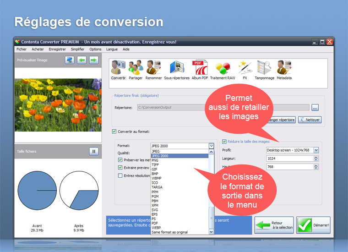Open the Options menu
Viewport: 348px width, 252px height.
(95, 49)
